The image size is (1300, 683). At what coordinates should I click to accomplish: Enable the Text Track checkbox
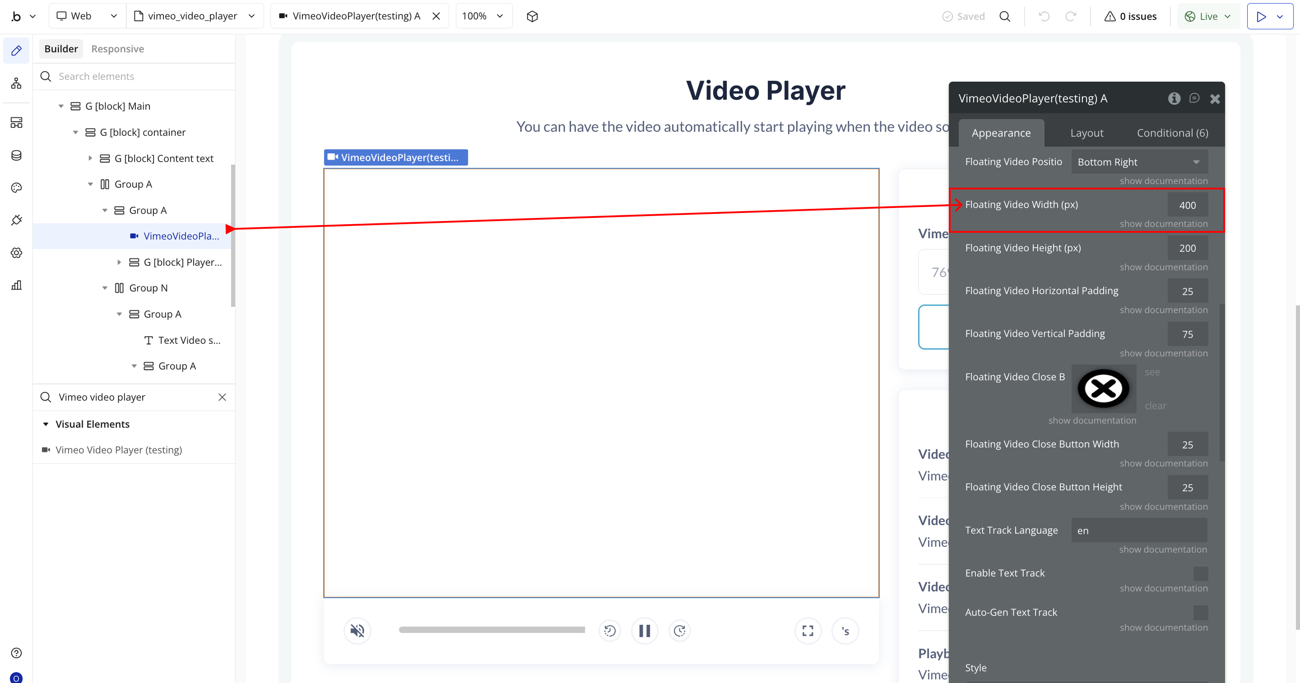point(1200,573)
